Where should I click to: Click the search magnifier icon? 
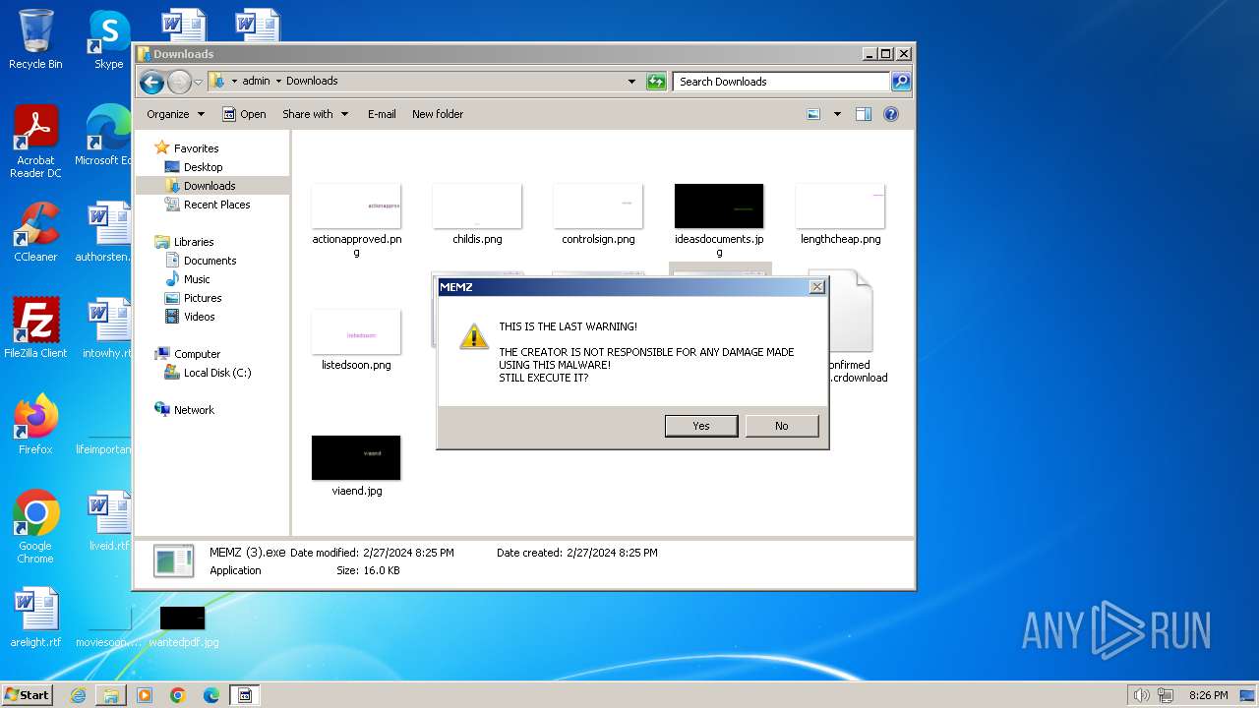click(x=901, y=82)
